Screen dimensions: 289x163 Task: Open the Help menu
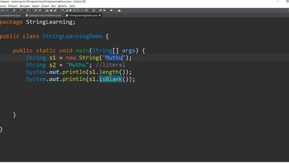click(72, 6)
